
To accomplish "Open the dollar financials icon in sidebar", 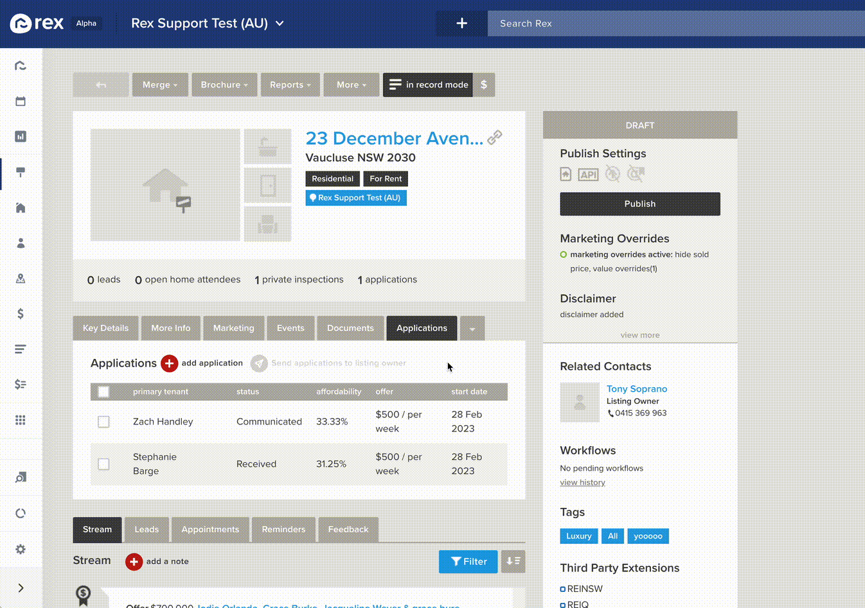I will click(x=20, y=313).
